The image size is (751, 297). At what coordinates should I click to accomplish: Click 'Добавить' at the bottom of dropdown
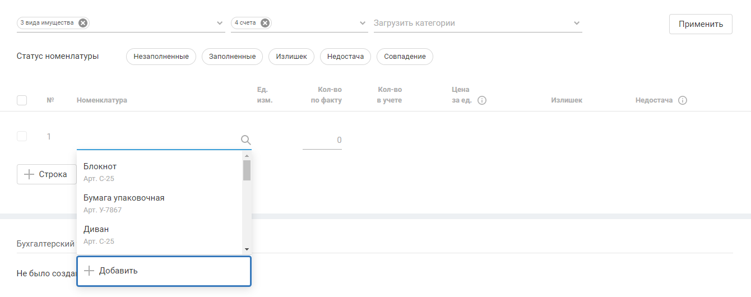pyautogui.click(x=164, y=271)
